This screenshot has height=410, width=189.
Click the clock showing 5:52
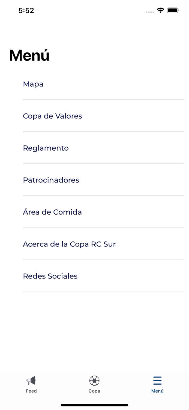click(26, 10)
